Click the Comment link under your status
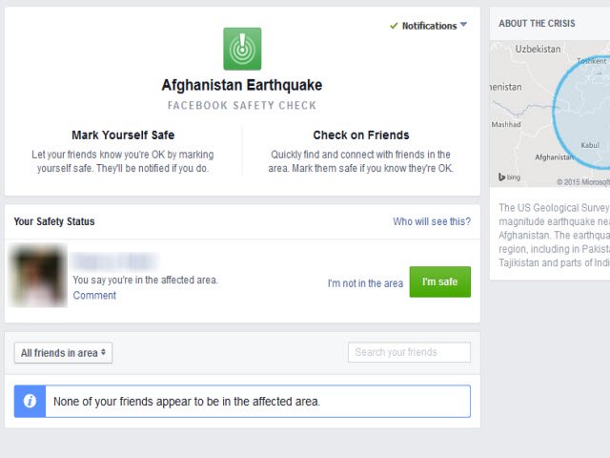Screen dimensions: 610x458 [94, 295]
